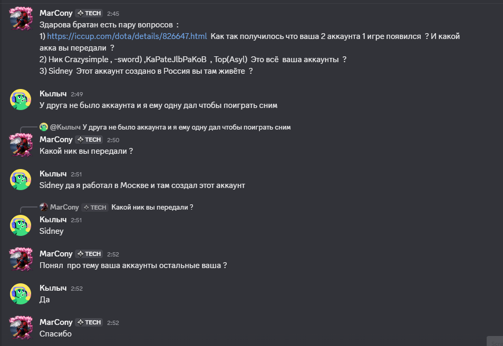
Task: Click Кылыч's avatar on the 2:49 message
Action: [x=21, y=100]
